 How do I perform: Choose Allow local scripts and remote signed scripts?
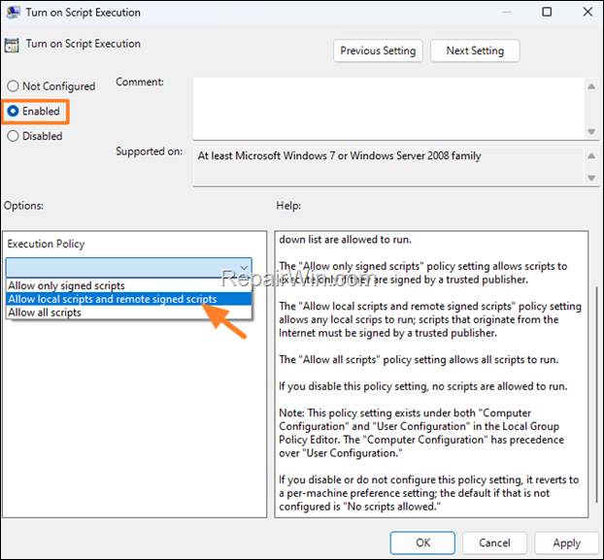[x=129, y=299]
